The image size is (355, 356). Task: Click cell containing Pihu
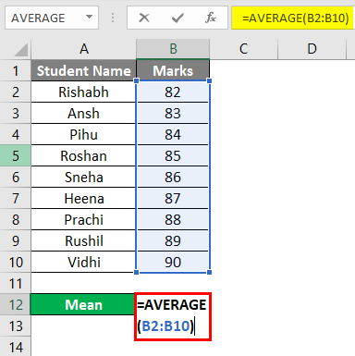(x=83, y=134)
